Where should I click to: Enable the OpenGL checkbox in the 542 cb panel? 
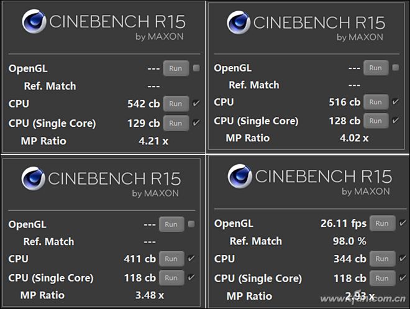(x=196, y=68)
